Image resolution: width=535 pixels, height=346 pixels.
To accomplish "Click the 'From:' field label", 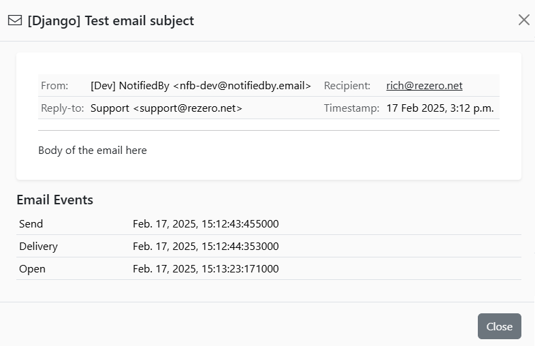I will (x=54, y=85).
